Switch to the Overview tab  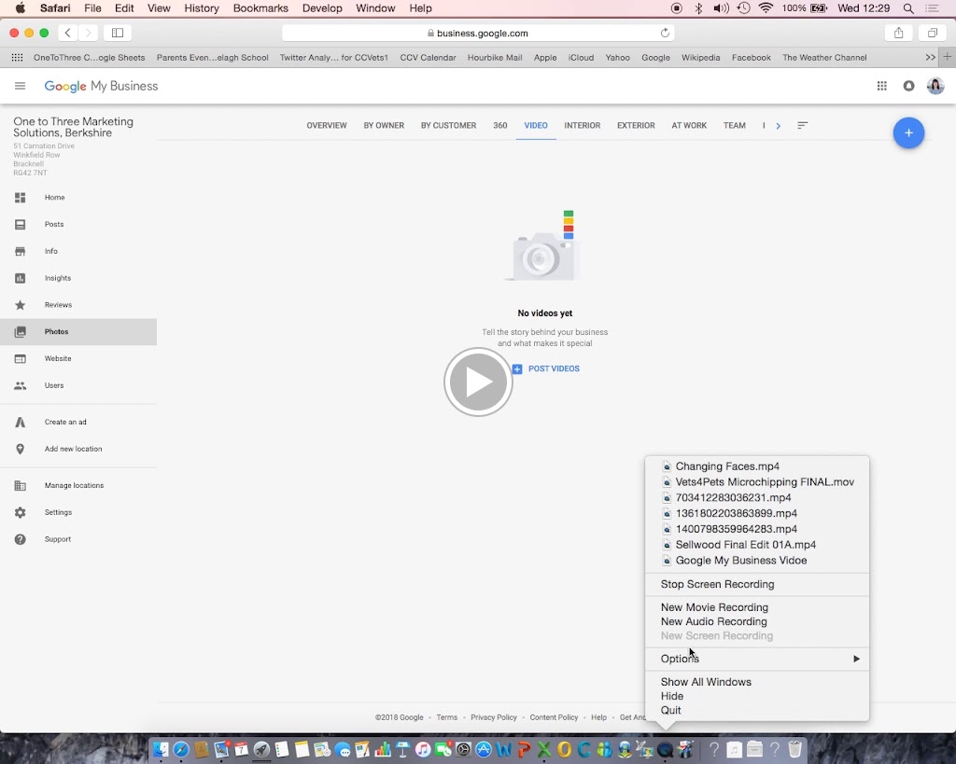coord(327,126)
